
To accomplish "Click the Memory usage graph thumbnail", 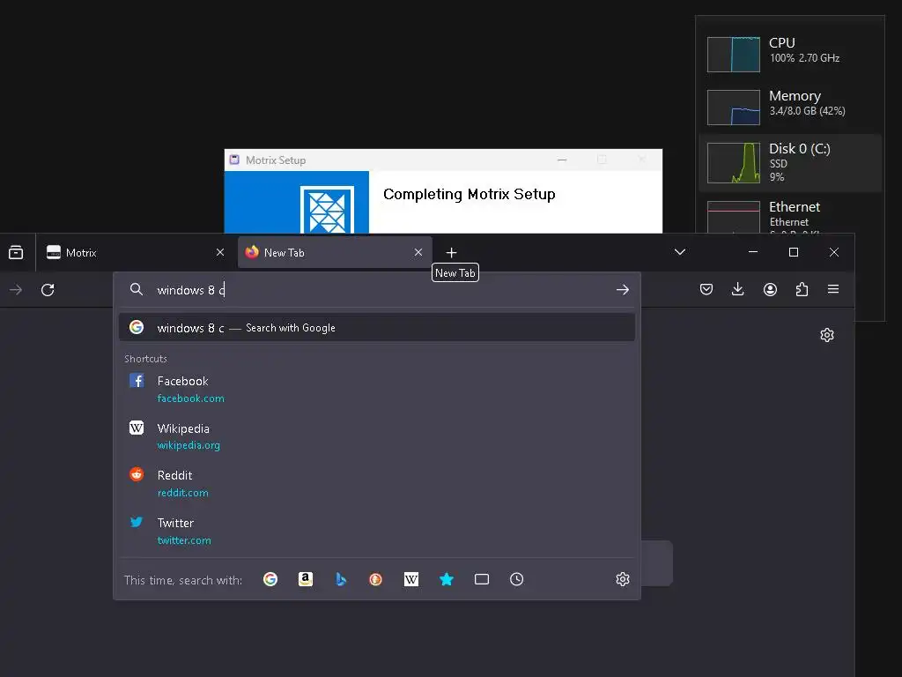I will [734, 107].
